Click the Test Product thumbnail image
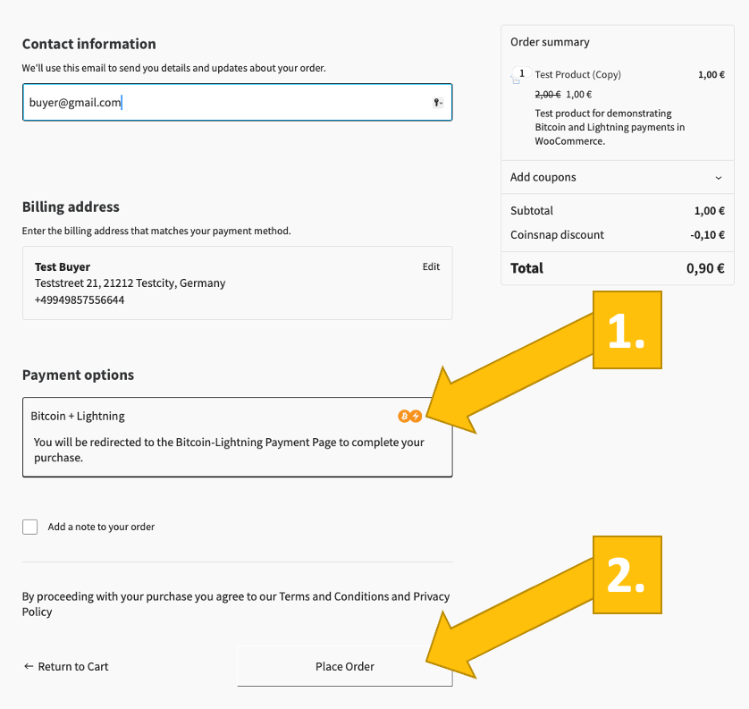Image resolution: width=749 pixels, height=709 pixels. [x=517, y=80]
